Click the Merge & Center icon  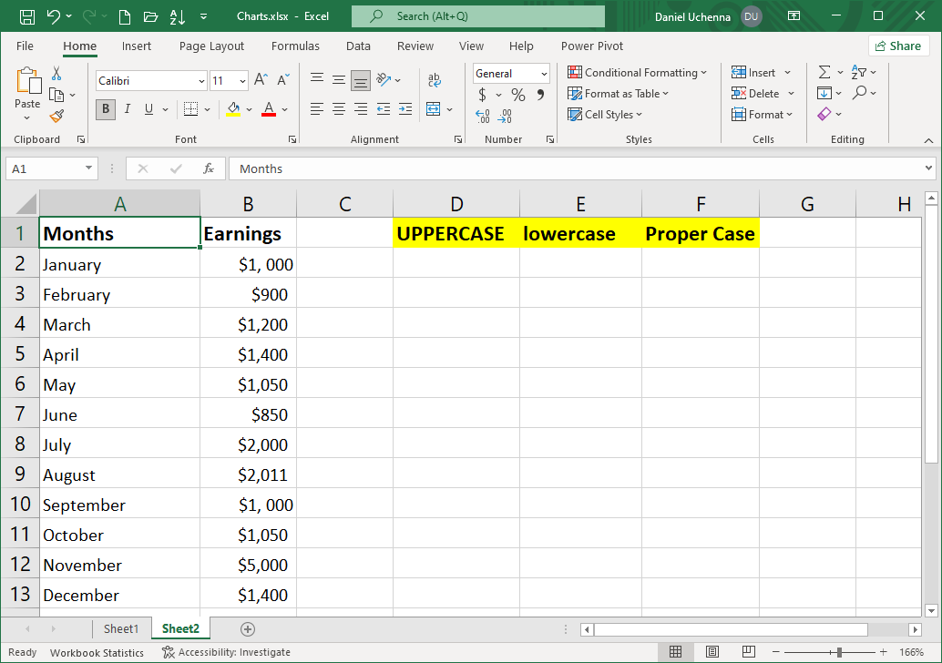(x=433, y=109)
